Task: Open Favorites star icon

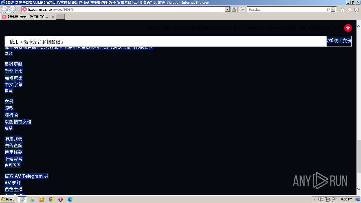Action: (x=349, y=10)
